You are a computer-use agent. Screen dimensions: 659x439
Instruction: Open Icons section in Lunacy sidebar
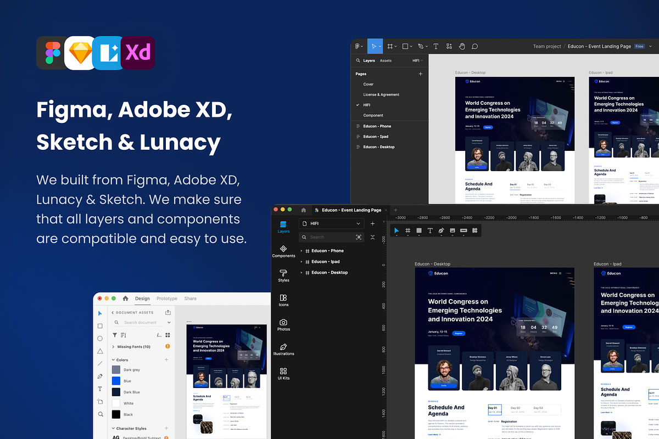283,301
